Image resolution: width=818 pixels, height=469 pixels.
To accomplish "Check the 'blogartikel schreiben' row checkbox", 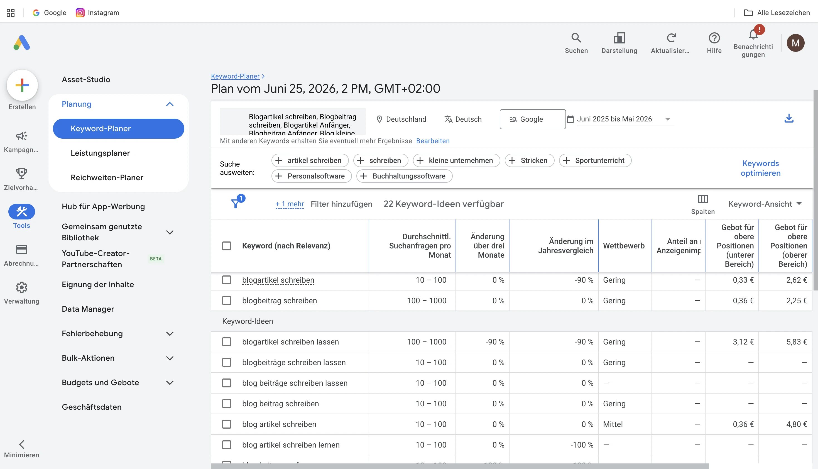I will [x=227, y=280].
